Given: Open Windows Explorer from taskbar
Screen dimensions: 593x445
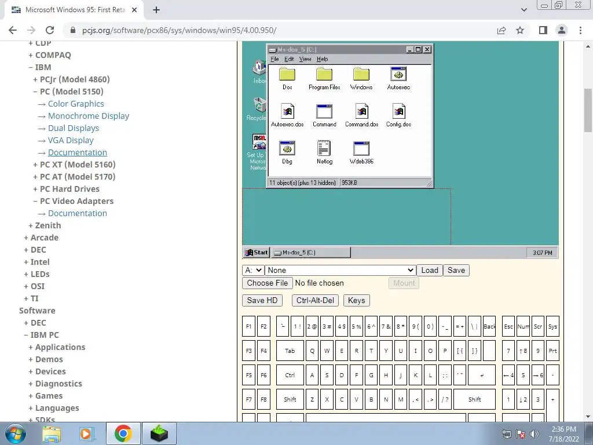Looking at the screenshot, I should click(x=51, y=433).
